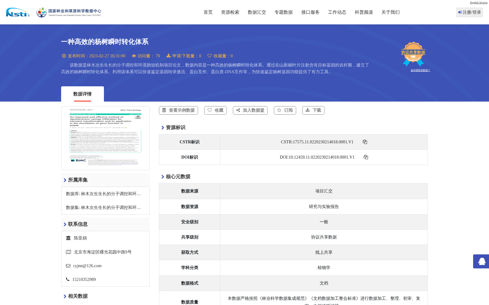Subscribe using the 订阅 button
489x305 pixels.
(285, 110)
